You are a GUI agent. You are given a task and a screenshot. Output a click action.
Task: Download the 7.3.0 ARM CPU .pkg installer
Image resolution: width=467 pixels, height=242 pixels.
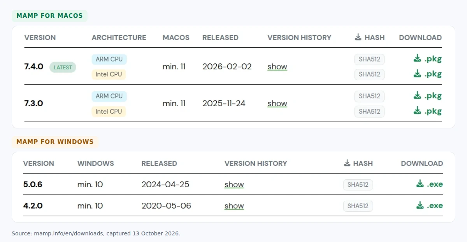[427, 96]
